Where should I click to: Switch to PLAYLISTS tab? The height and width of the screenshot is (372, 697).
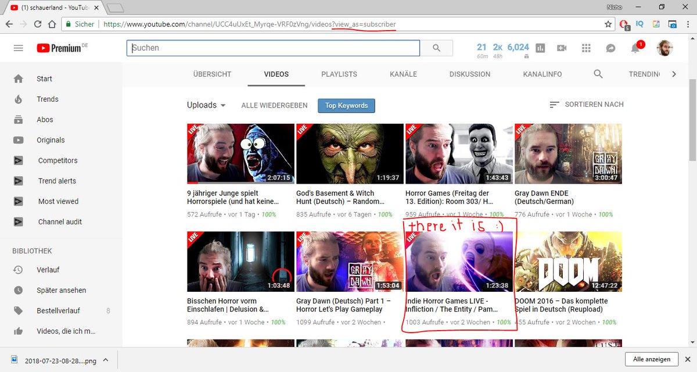(339, 74)
